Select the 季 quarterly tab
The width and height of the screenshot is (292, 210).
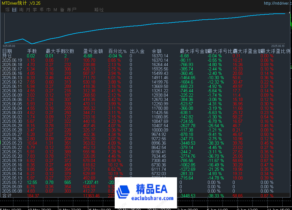click(x=35, y=10)
